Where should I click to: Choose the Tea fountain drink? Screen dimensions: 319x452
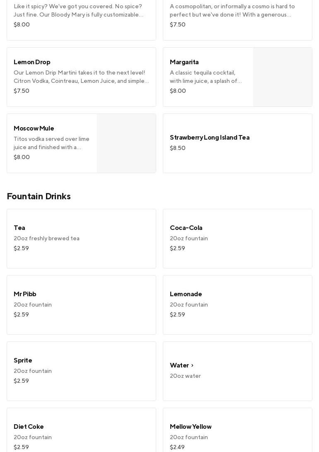(x=81, y=239)
